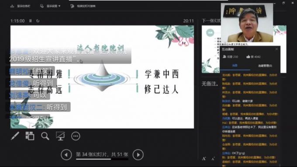This screenshot has height=167, width=297.
Task: Open the 显示设置 display settings dropdown
Action: point(50,6)
